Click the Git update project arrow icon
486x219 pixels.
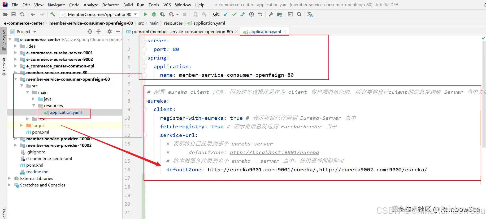225,14
